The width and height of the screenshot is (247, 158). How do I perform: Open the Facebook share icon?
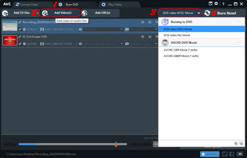pos(232,154)
